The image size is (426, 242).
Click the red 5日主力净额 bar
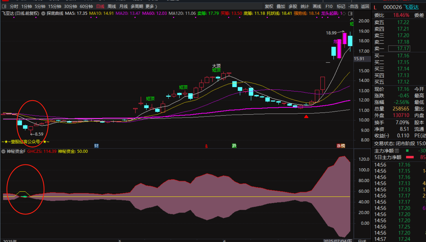pos(410,157)
